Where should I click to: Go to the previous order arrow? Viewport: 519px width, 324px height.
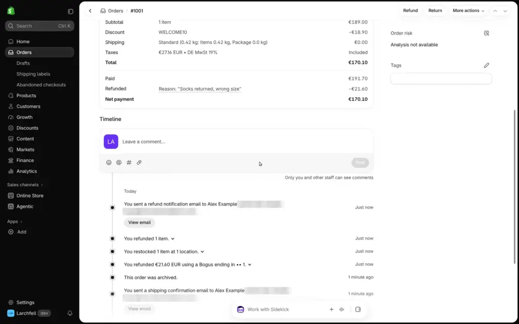(495, 11)
